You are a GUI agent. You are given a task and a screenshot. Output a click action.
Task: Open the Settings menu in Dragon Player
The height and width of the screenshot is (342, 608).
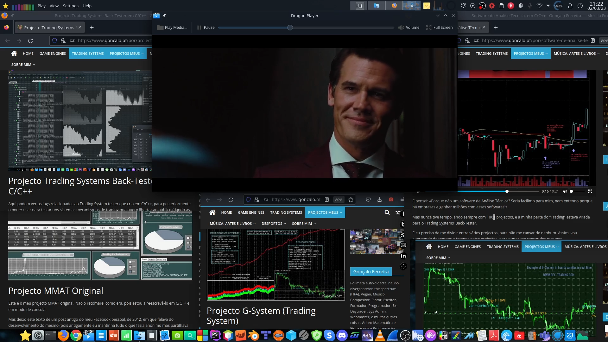(71, 6)
